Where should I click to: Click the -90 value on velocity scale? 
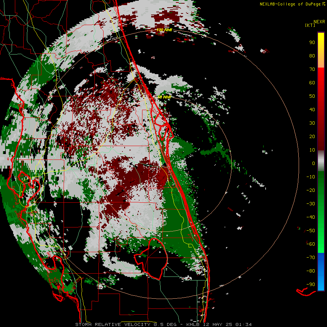(311, 284)
